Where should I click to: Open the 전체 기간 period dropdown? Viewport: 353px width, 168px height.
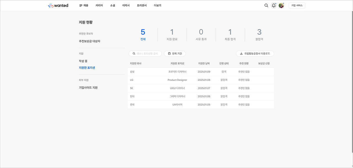click(x=175, y=54)
